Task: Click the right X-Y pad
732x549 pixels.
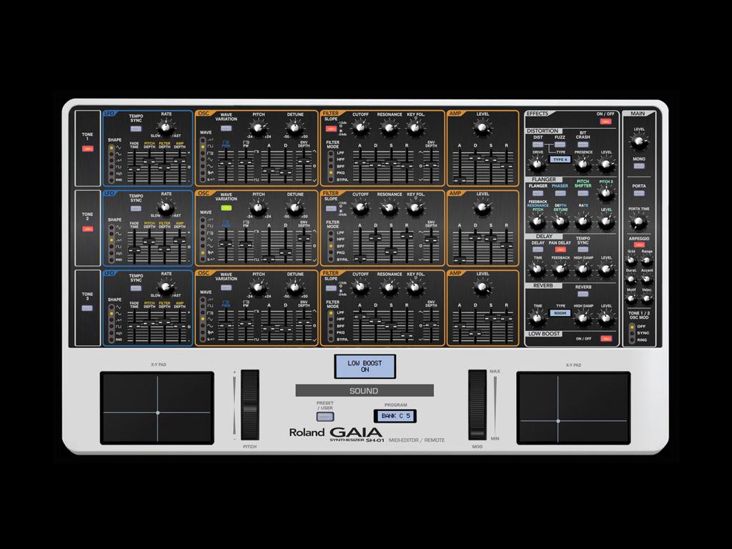Action: [x=573, y=408]
